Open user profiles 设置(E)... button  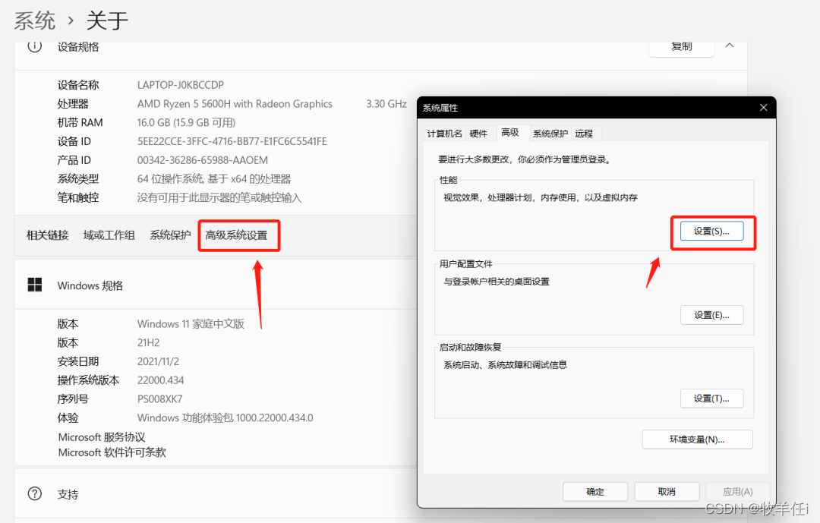[711, 315]
